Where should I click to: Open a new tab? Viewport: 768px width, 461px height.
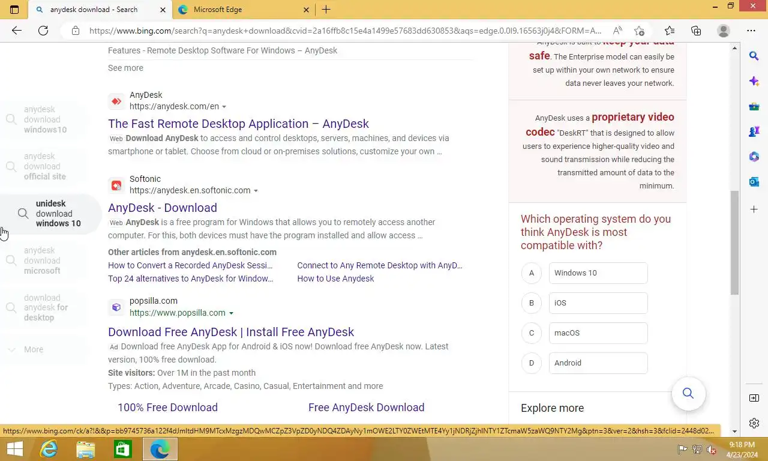326,10
